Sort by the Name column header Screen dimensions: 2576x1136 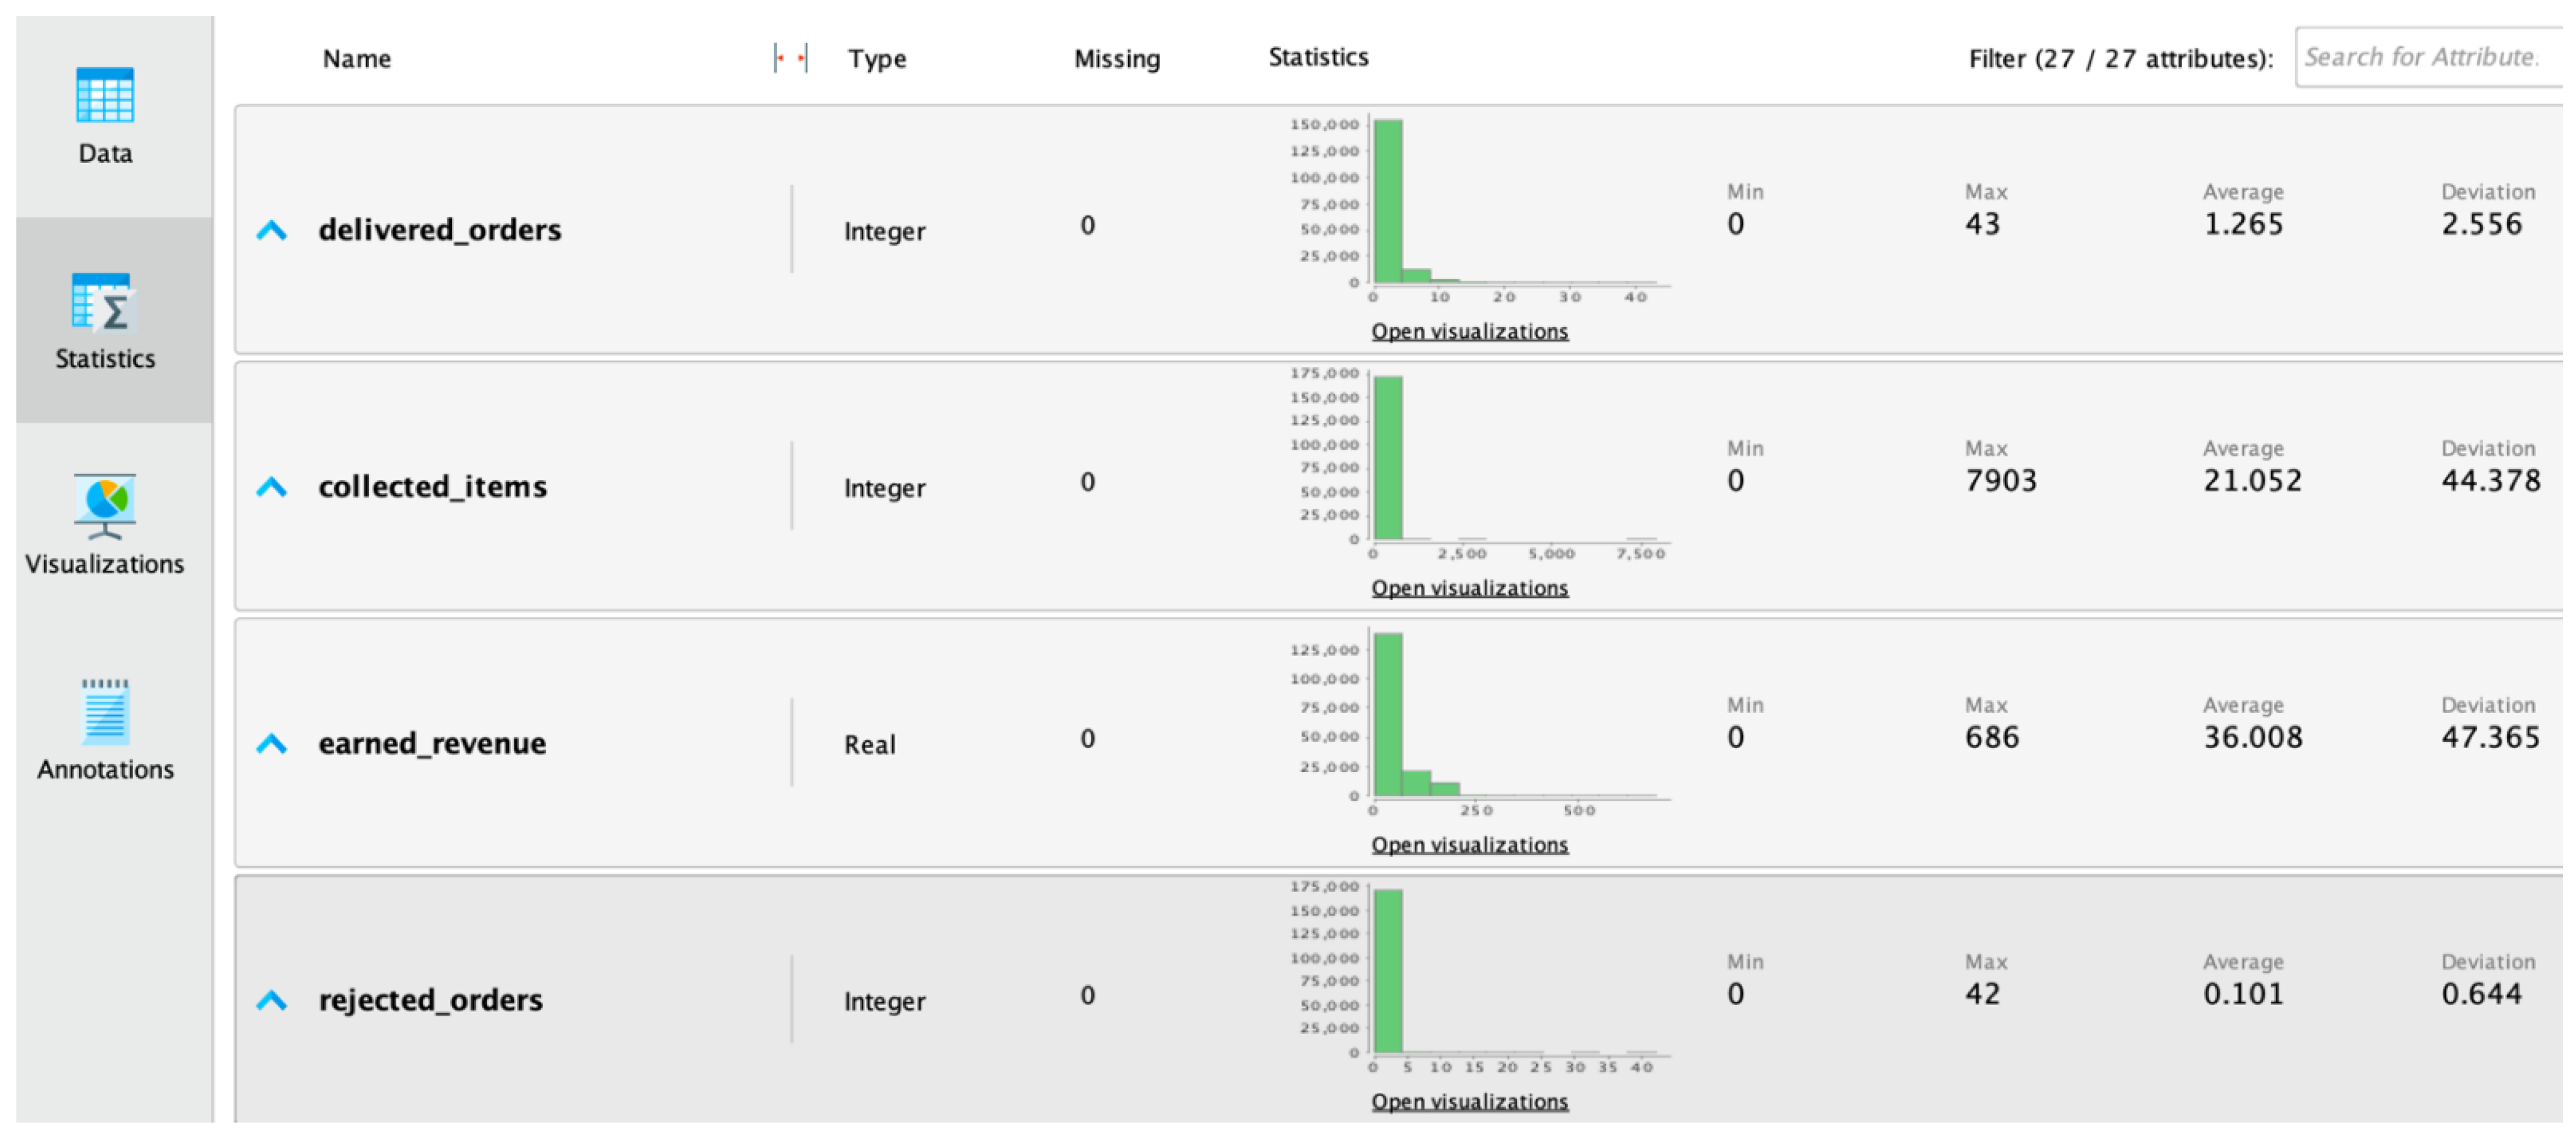pyautogui.click(x=357, y=59)
